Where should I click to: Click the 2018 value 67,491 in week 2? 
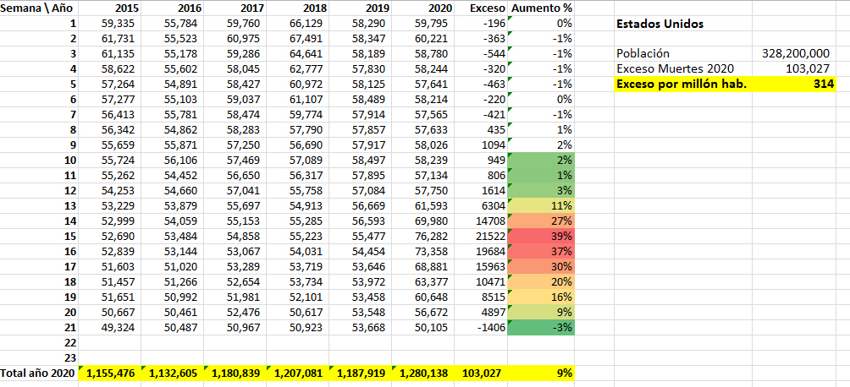click(x=298, y=39)
